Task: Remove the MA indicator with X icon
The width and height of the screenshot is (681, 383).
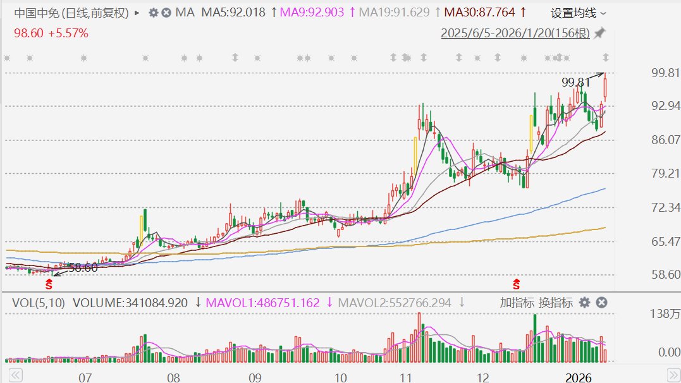Action: click(x=166, y=13)
